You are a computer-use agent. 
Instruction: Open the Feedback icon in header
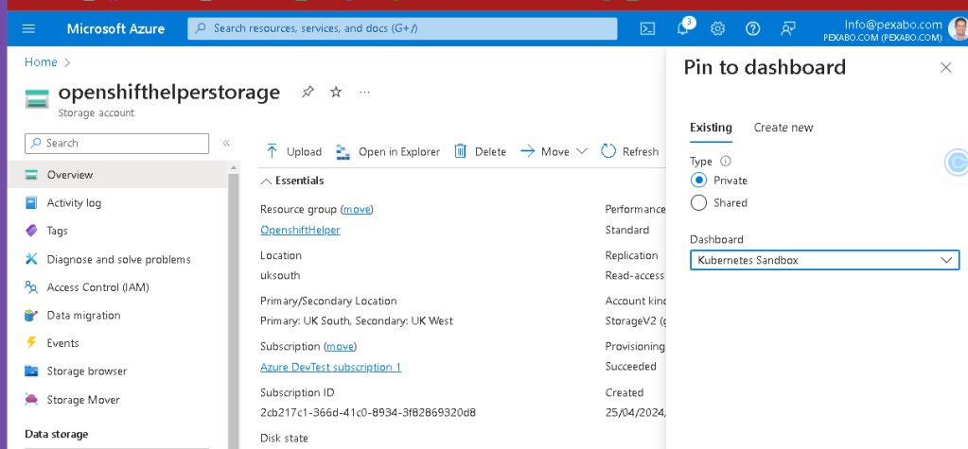pyautogui.click(x=787, y=28)
